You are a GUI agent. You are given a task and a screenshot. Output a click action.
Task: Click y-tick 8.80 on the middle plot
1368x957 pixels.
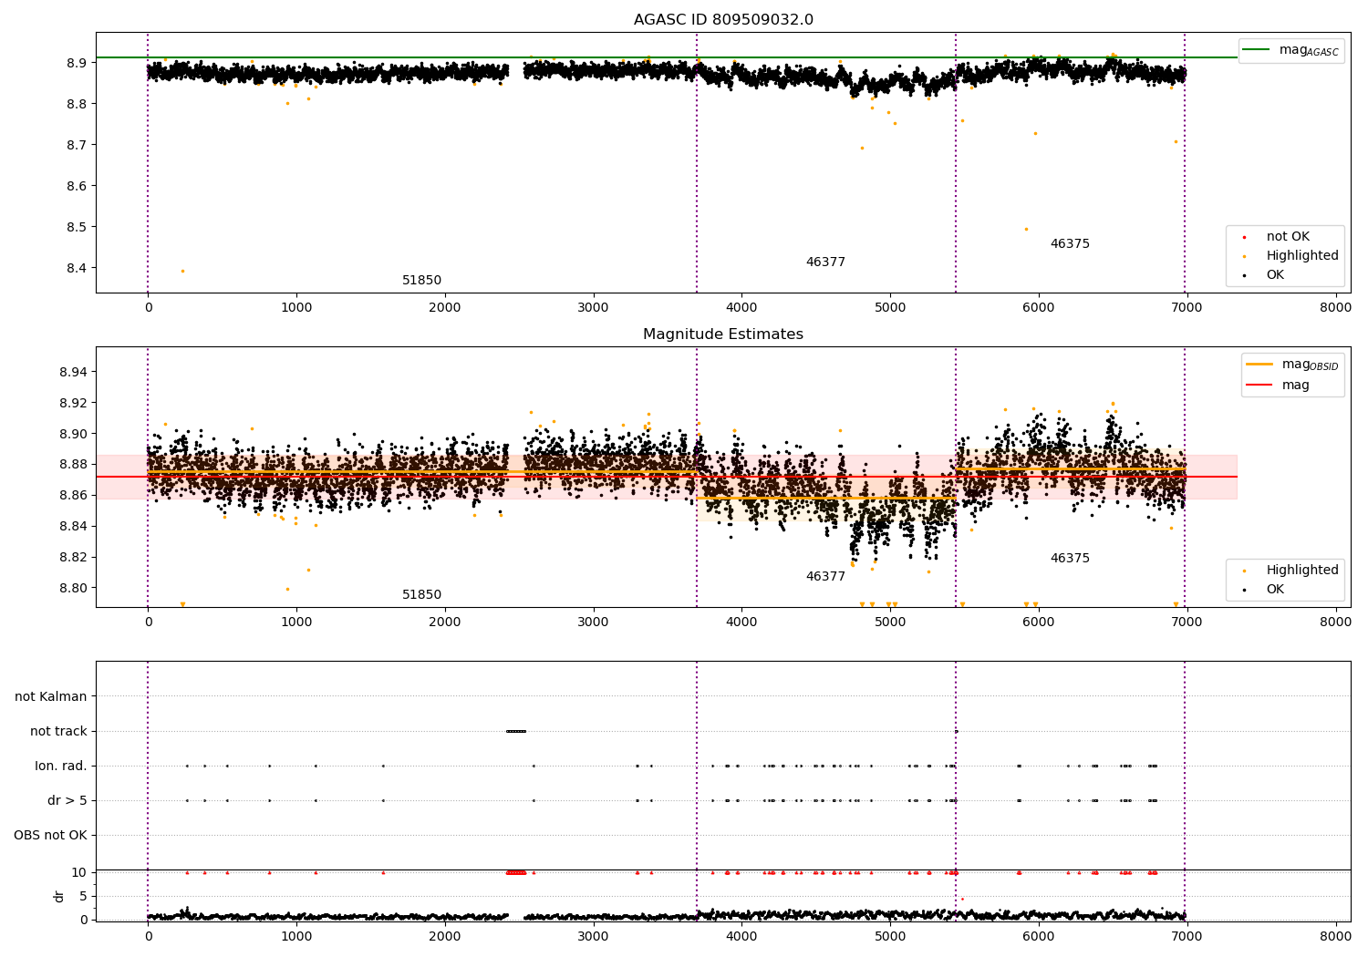click(73, 588)
